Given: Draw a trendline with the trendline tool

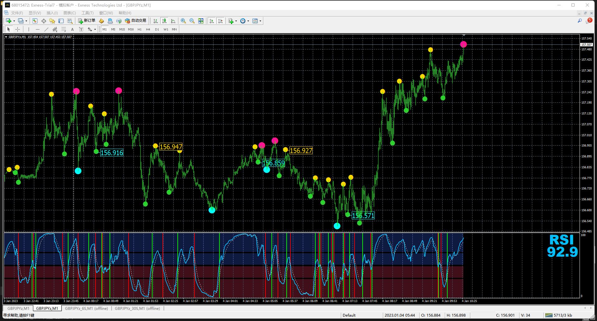Looking at the screenshot, I should [x=46, y=29].
